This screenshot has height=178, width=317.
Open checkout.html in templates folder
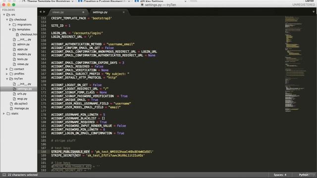click(x=28, y=35)
